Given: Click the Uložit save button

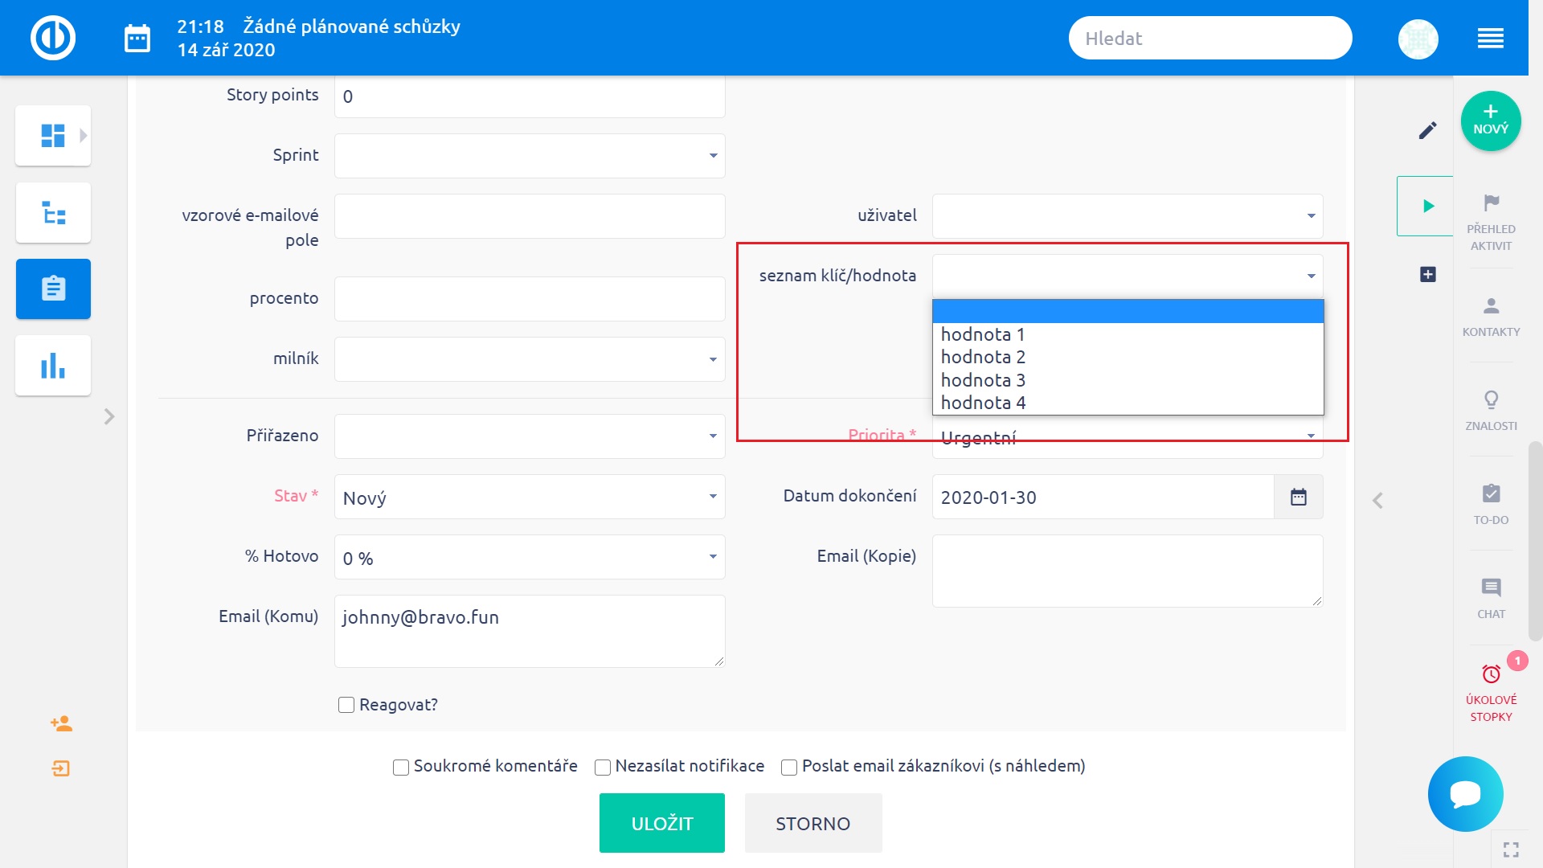Looking at the screenshot, I should 661,823.
